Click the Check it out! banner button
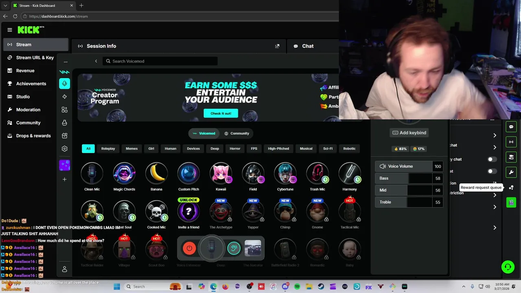 (x=221, y=114)
